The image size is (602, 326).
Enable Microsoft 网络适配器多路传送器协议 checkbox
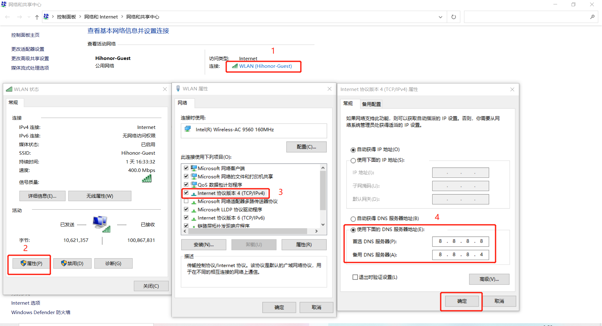tap(186, 201)
